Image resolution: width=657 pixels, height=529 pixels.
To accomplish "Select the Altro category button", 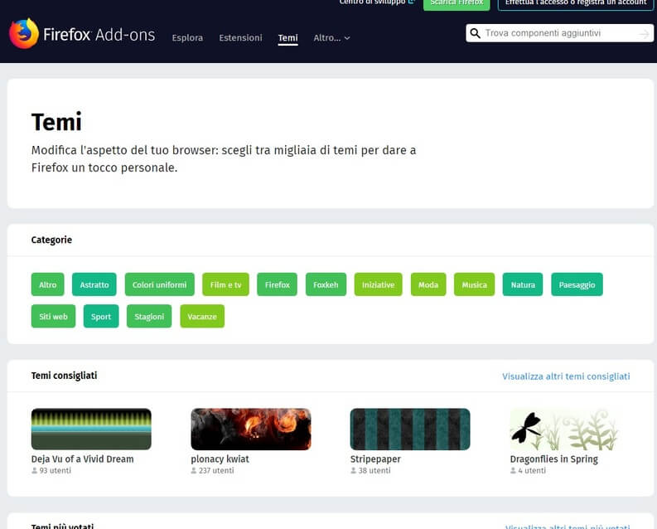I will pyautogui.click(x=48, y=284).
